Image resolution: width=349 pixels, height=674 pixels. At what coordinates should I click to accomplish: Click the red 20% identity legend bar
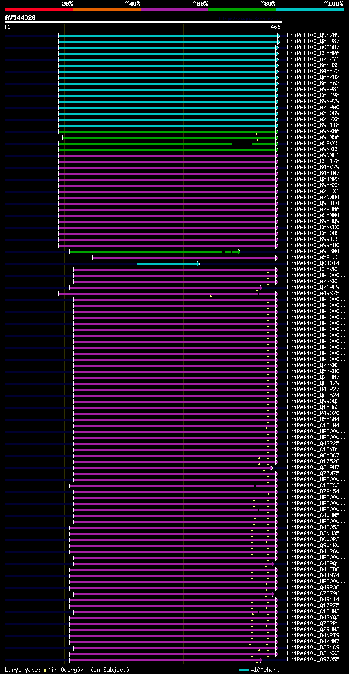tap(39, 10)
